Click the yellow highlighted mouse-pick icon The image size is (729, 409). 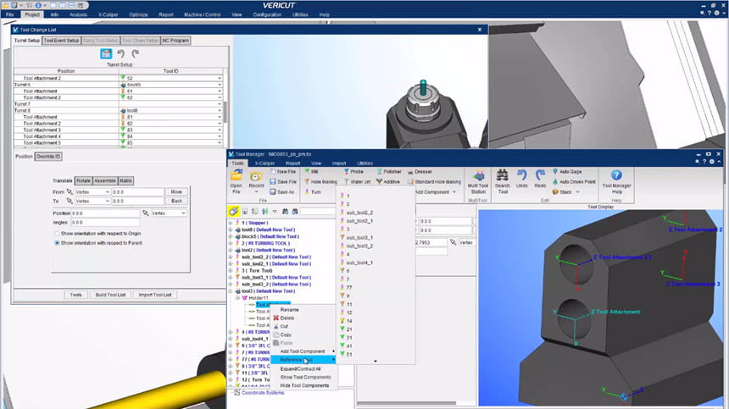tap(233, 211)
